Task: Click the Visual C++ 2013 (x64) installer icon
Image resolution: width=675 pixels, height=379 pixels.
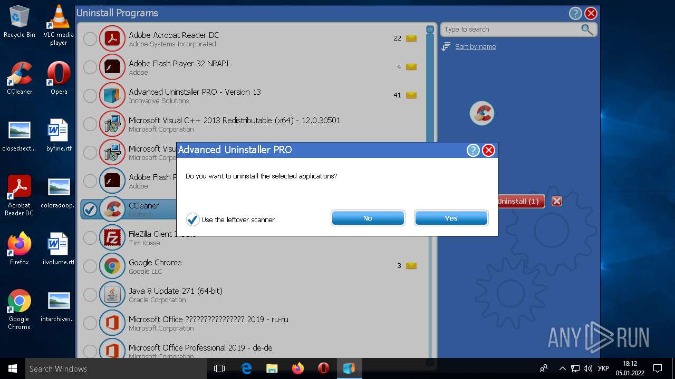Action: click(112, 124)
